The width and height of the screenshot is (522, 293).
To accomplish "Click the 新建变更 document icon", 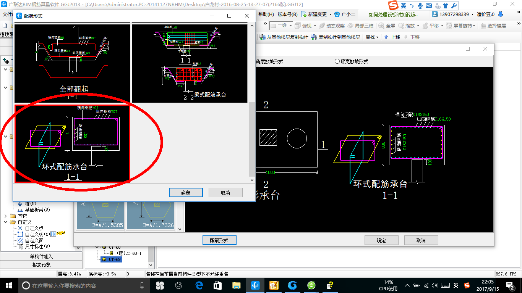I will click(304, 14).
